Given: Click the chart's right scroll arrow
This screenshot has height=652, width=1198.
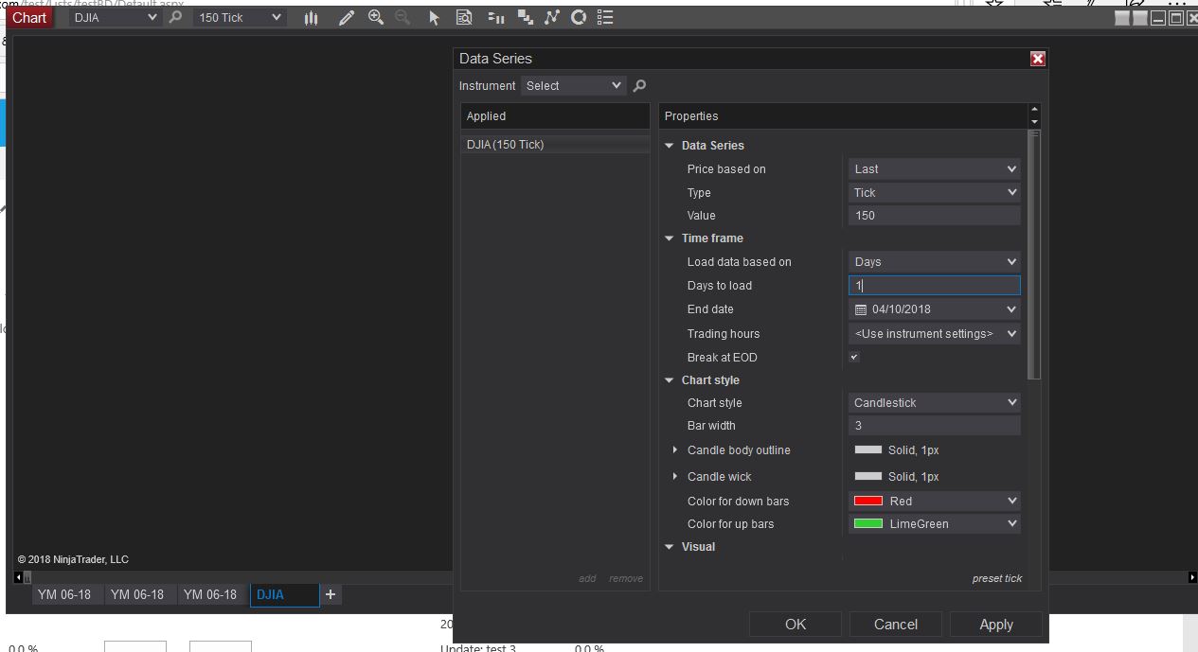Looking at the screenshot, I should coord(1192,576).
